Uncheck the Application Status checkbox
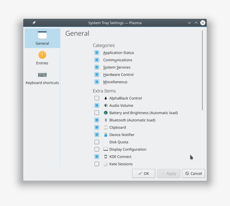This screenshot has height=206, width=230. 97,53
